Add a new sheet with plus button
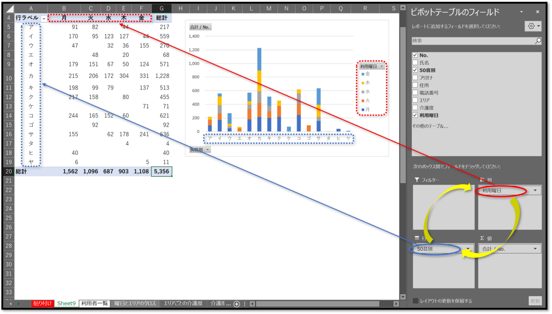The height and width of the screenshot is (314, 552). 236,303
